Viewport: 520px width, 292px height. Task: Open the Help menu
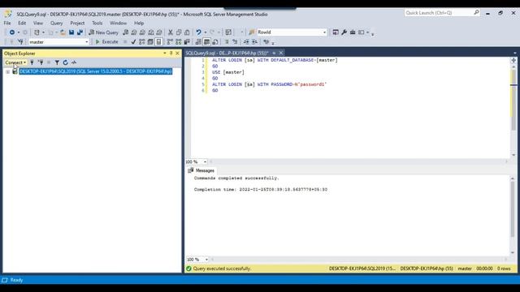click(139, 23)
